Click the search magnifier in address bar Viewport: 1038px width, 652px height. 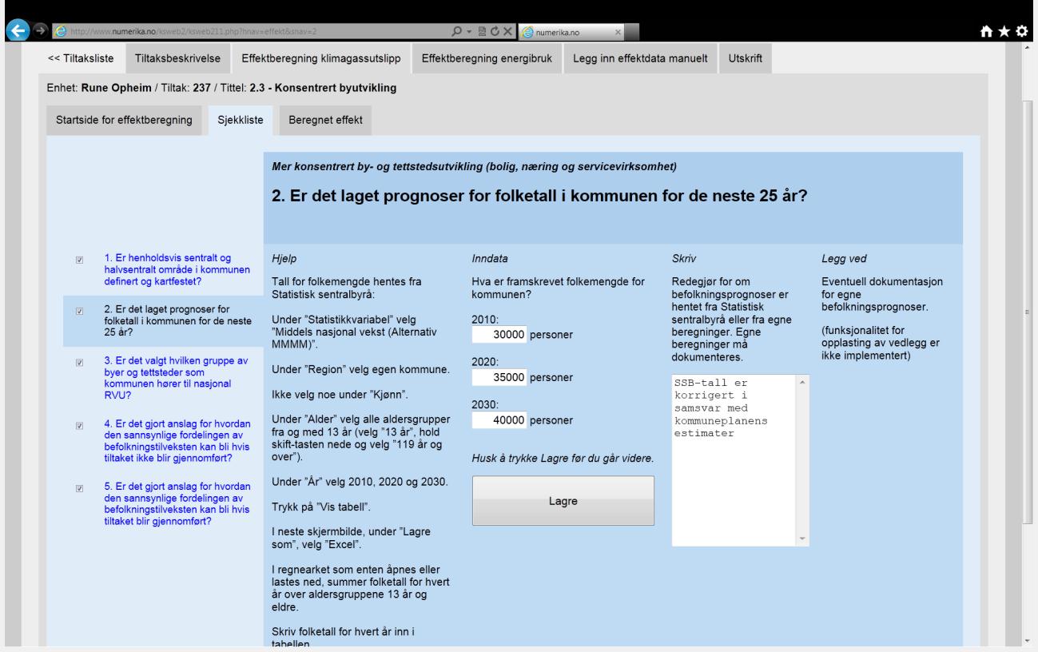pyautogui.click(x=455, y=30)
